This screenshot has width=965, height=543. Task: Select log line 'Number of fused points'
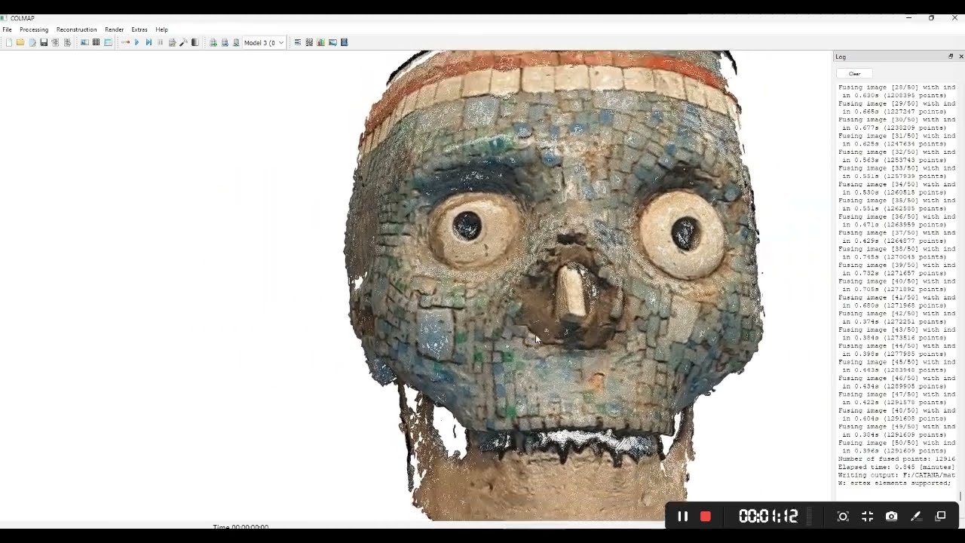pos(896,459)
